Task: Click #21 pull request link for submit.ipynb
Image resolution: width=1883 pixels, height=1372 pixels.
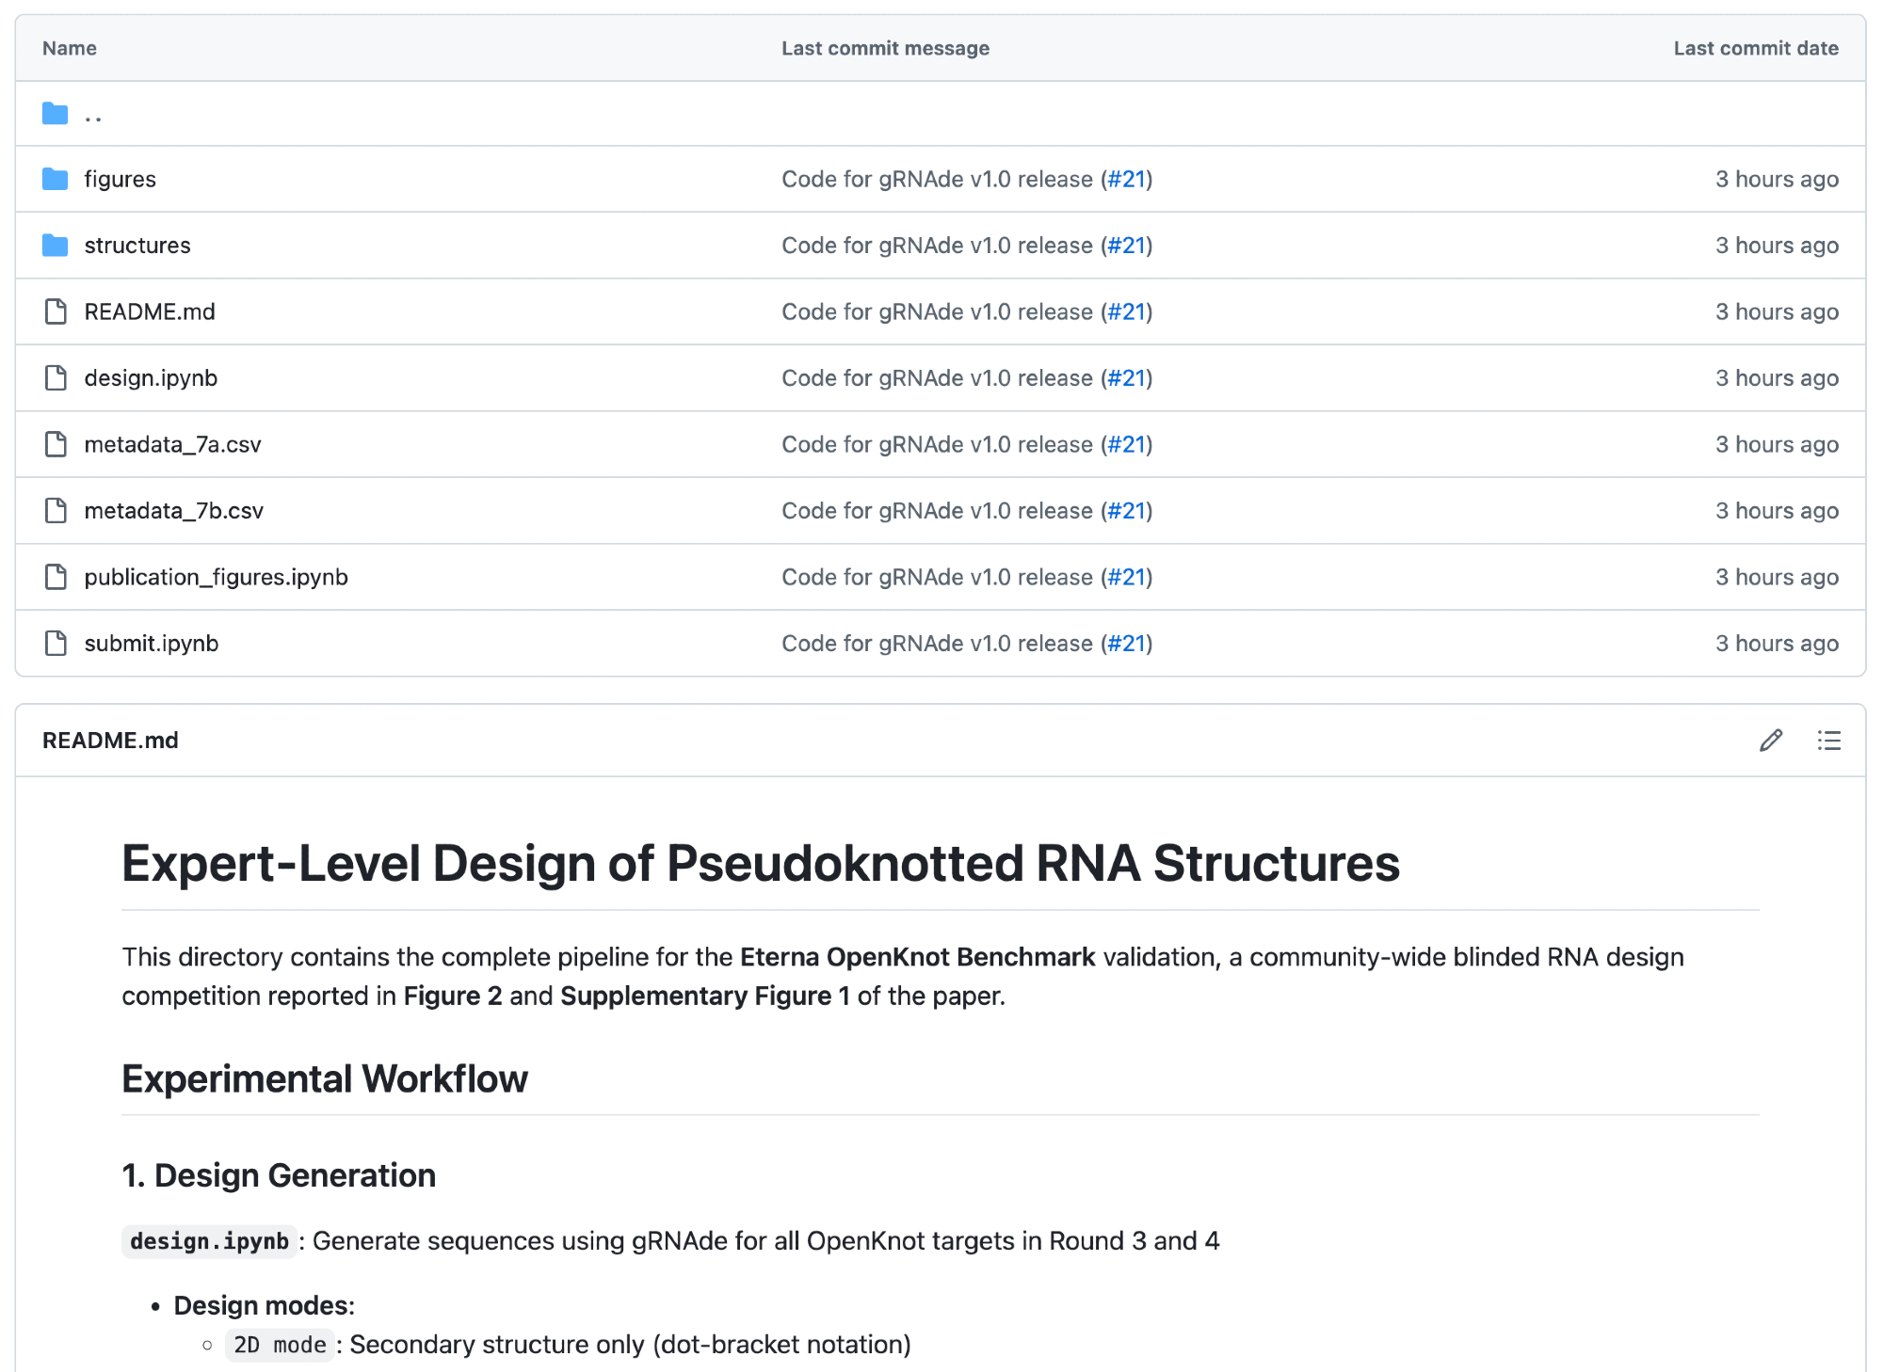Action: click(x=1127, y=644)
